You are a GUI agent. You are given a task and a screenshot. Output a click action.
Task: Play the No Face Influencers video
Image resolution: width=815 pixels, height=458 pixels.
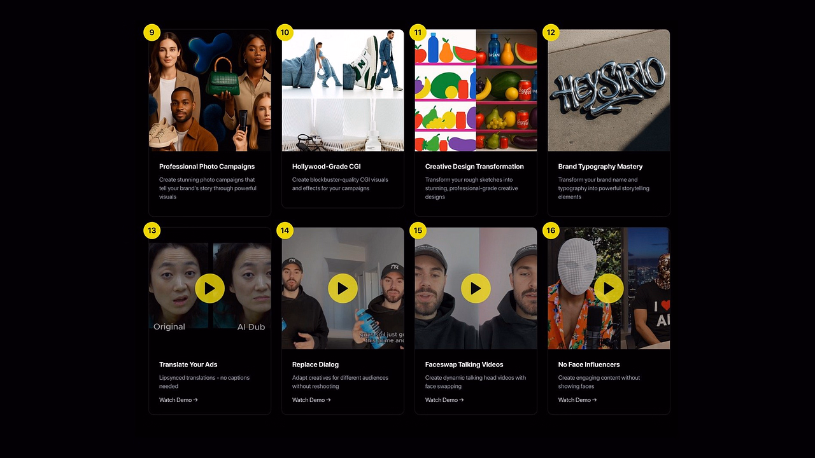coord(609,288)
